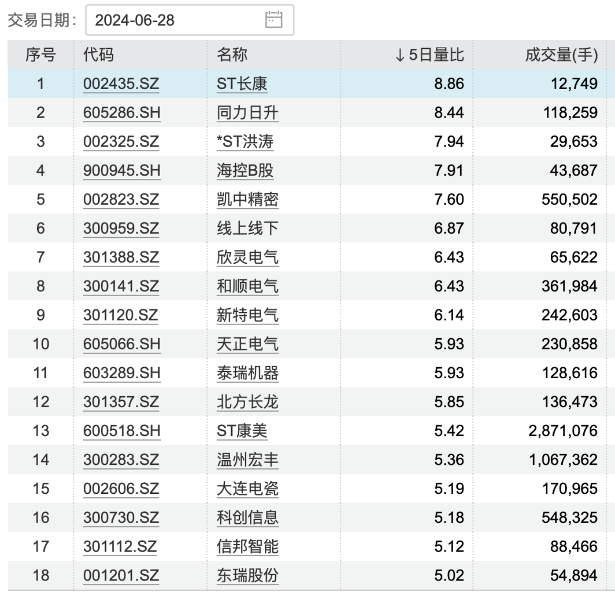
Task: Open the 海控B股 stock link
Action: click(x=245, y=171)
